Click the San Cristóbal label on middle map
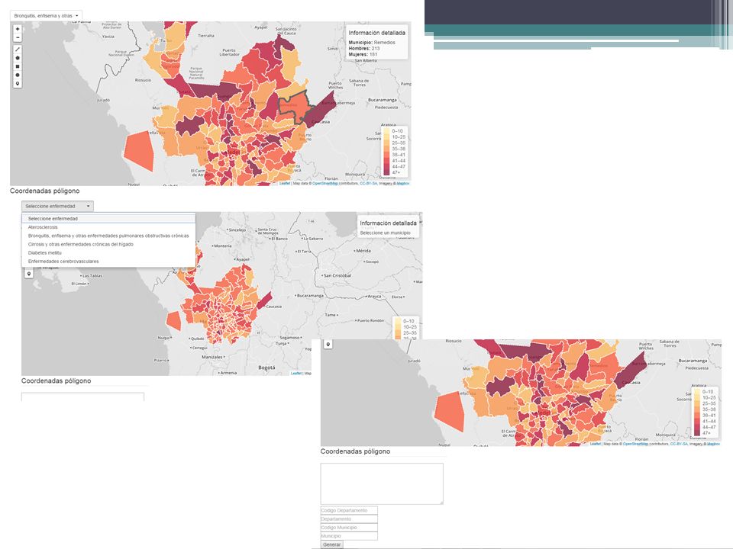 click(x=337, y=275)
